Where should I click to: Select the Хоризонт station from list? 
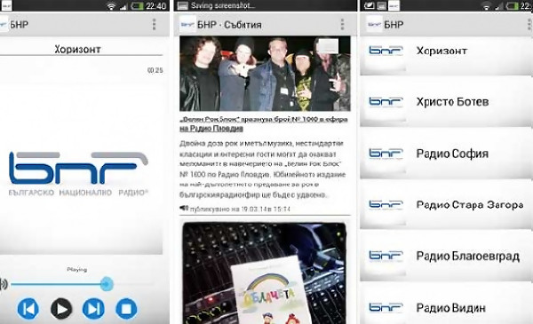click(446, 51)
